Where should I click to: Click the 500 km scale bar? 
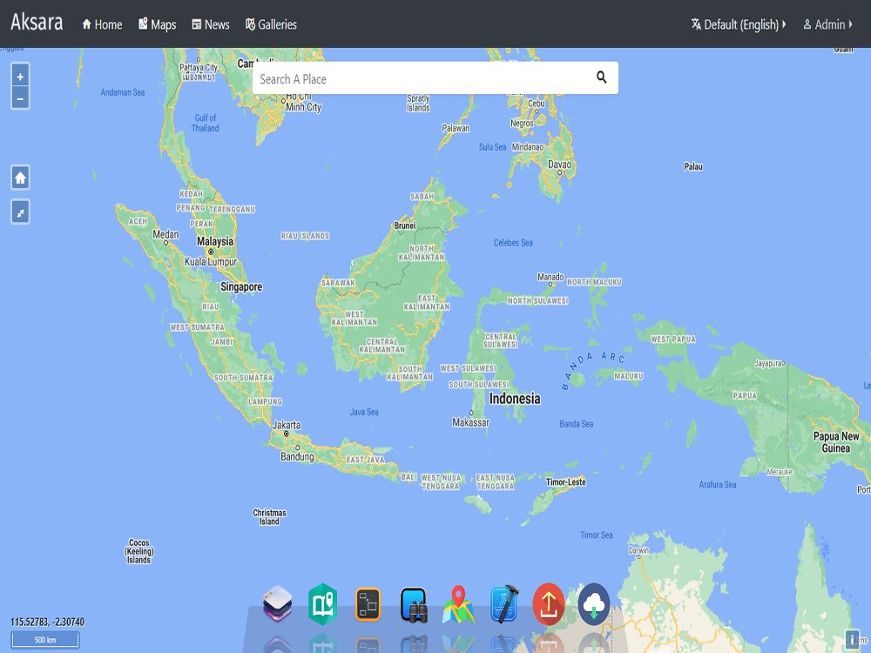pos(45,640)
